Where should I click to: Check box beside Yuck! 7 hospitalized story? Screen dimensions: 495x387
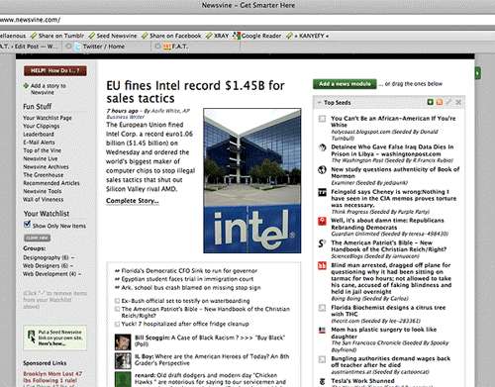(117, 325)
